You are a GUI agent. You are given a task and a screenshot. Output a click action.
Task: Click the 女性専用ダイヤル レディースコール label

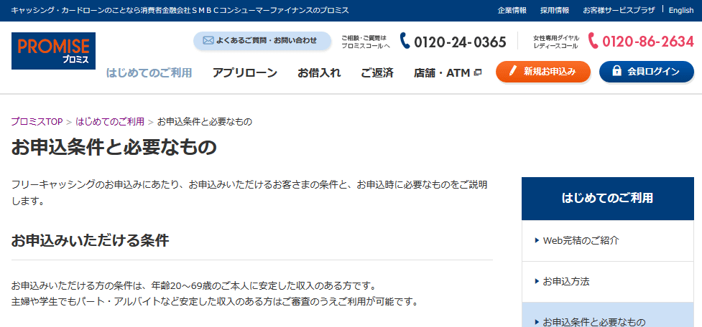(x=555, y=42)
